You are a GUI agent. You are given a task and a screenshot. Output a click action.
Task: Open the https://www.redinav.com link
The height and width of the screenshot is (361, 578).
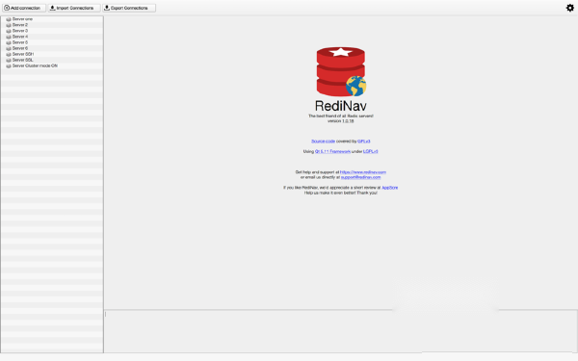tap(363, 172)
